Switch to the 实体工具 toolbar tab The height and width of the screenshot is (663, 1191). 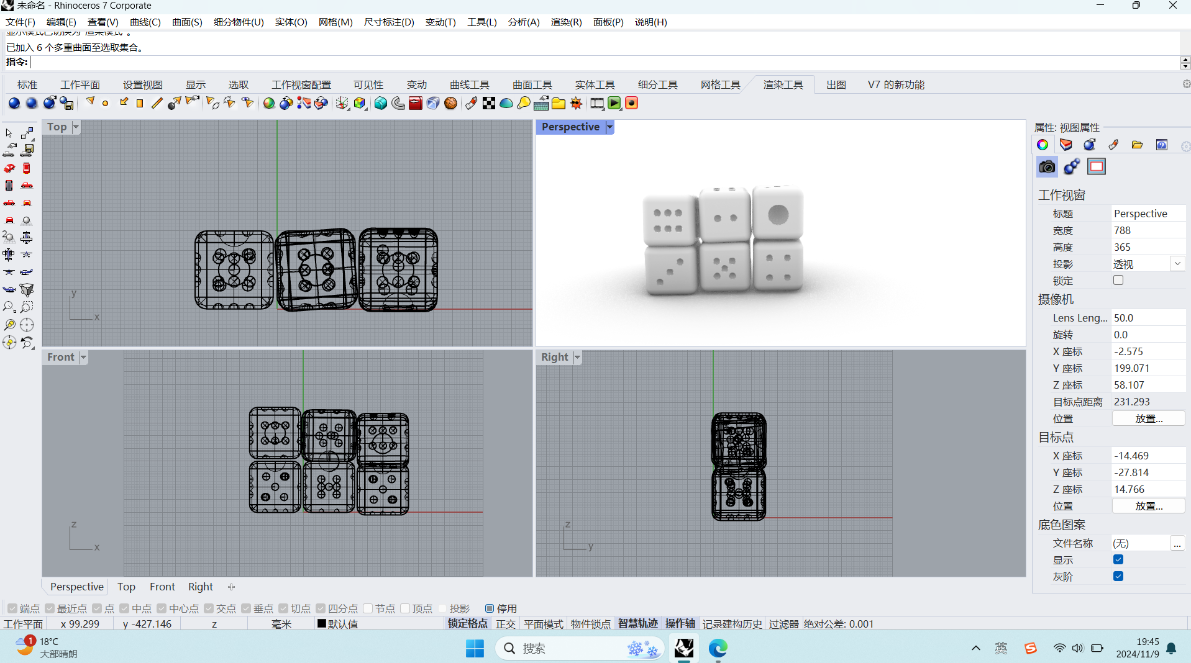(x=595, y=84)
